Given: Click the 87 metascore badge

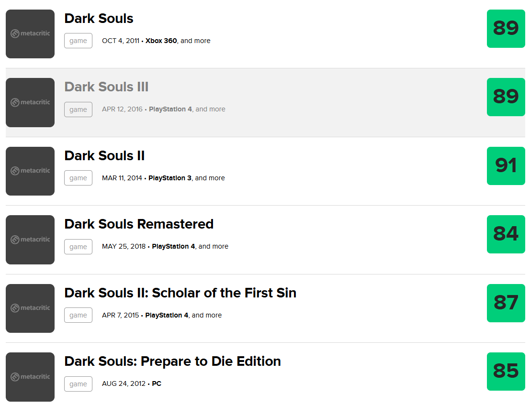Looking at the screenshot, I should tap(506, 303).
